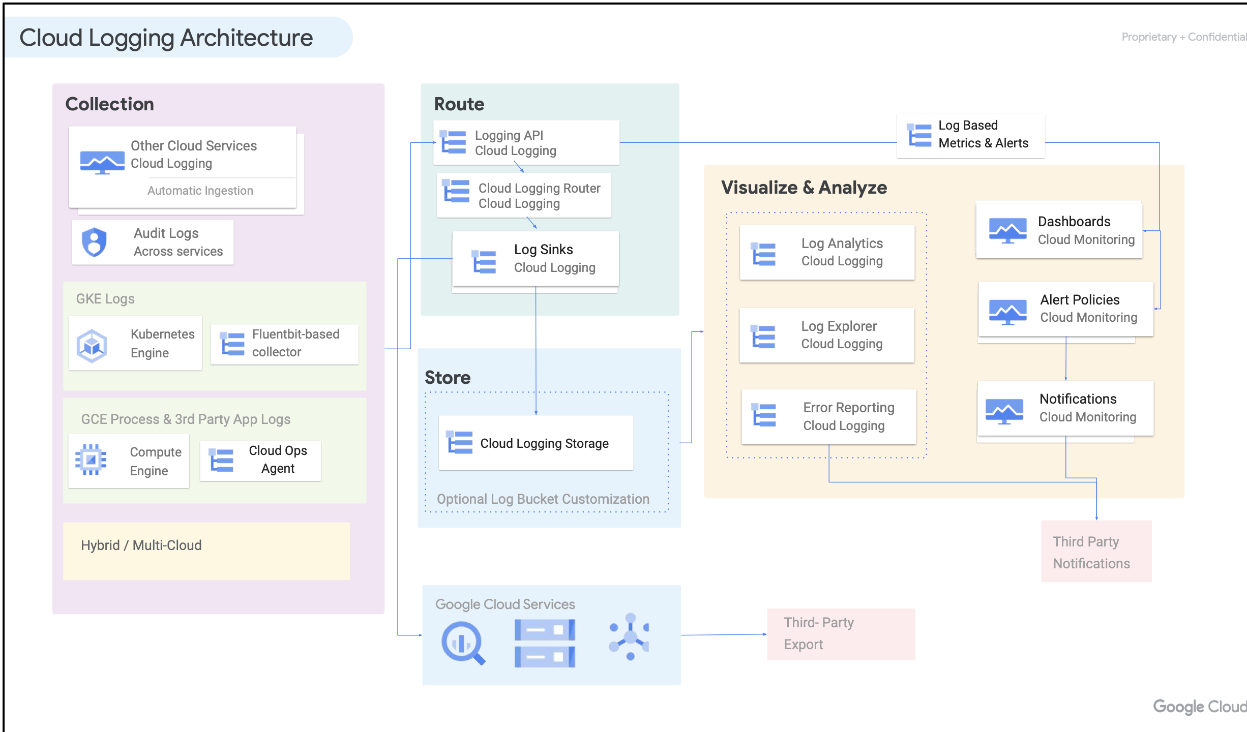Click the BigQuery magnifier icon

coord(463,644)
